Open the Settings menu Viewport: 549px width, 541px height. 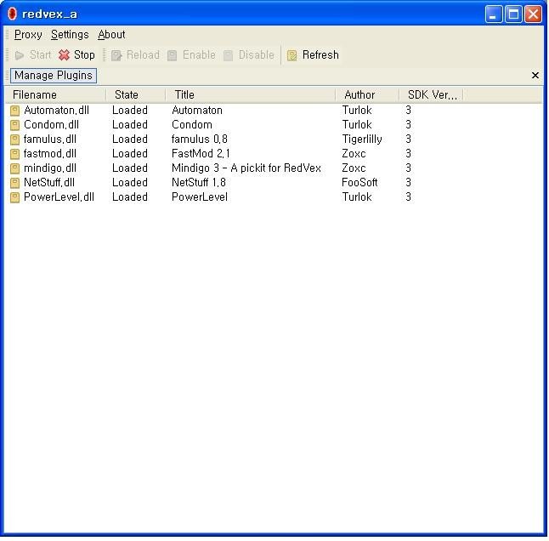point(70,35)
